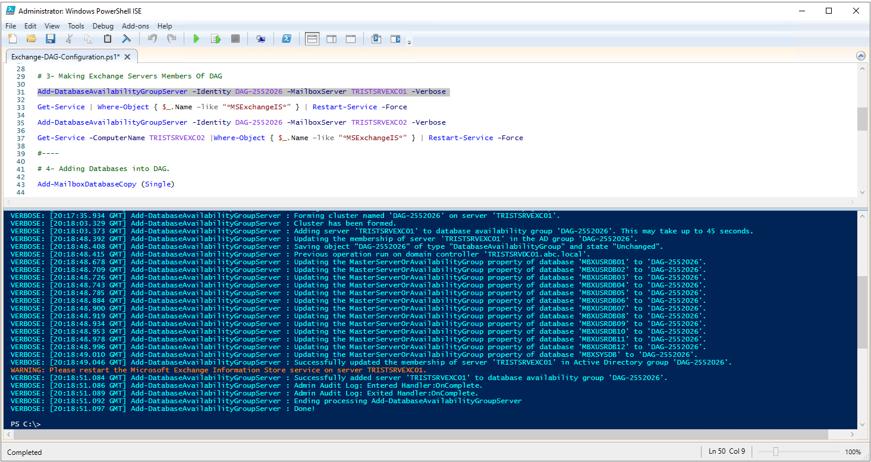Screen dimensions: 871x462
Task: Open a script using the folder icon
Action: 32,39
